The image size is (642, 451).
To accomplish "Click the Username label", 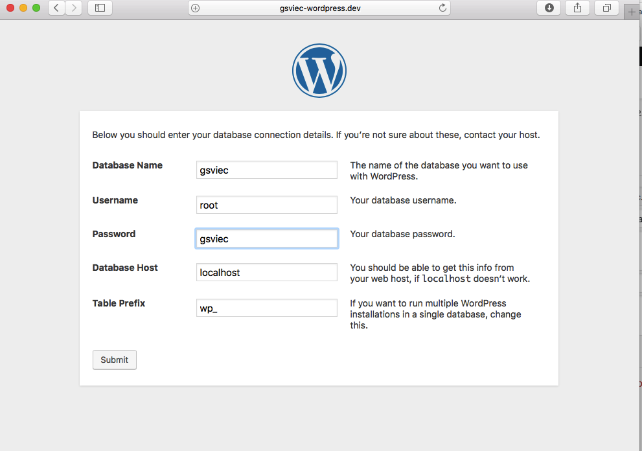I will click(x=115, y=200).
